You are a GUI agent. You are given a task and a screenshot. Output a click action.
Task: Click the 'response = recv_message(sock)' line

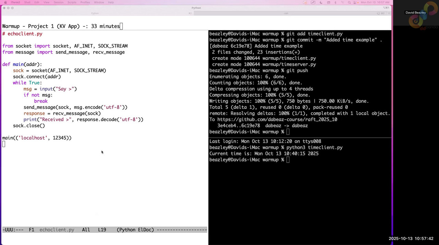tap(62, 113)
